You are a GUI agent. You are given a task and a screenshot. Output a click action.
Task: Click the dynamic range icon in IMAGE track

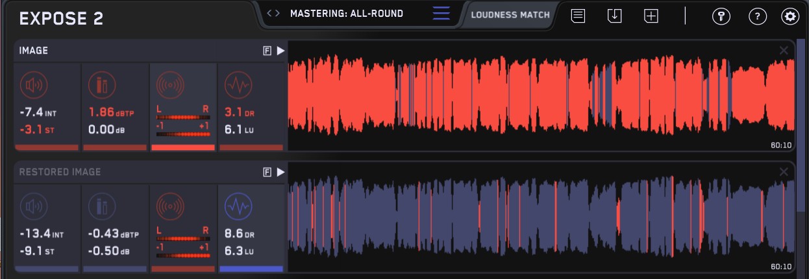pos(237,84)
